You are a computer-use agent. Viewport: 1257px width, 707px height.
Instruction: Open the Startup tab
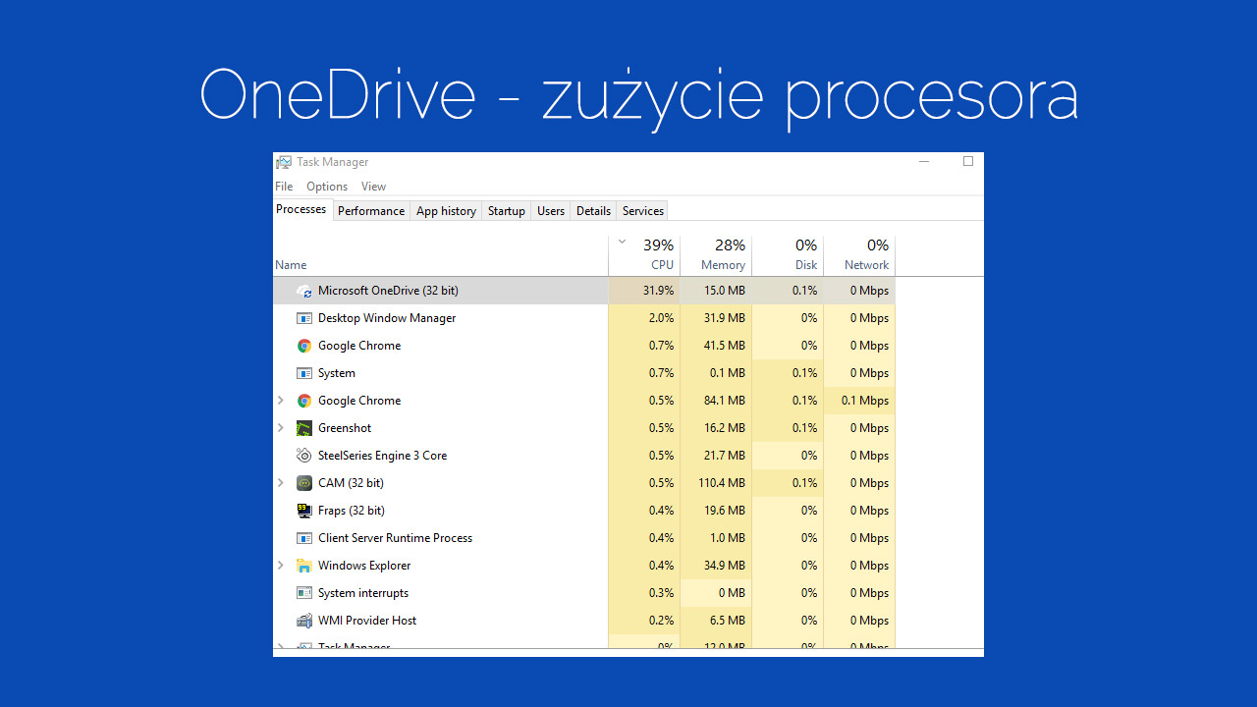[507, 211]
